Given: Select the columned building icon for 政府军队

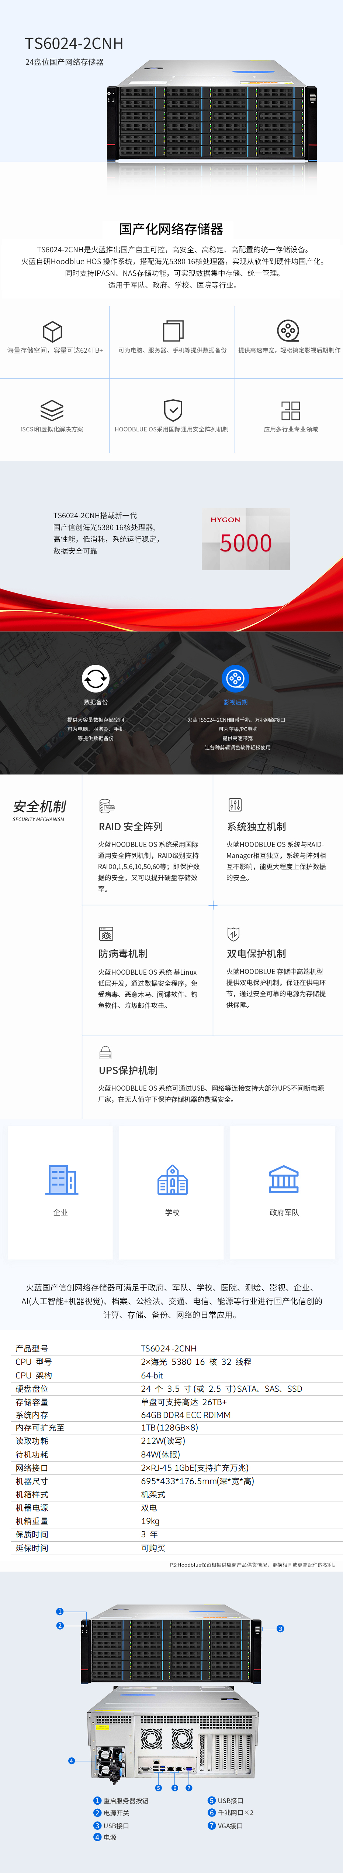Looking at the screenshot, I should pos(283,1179).
